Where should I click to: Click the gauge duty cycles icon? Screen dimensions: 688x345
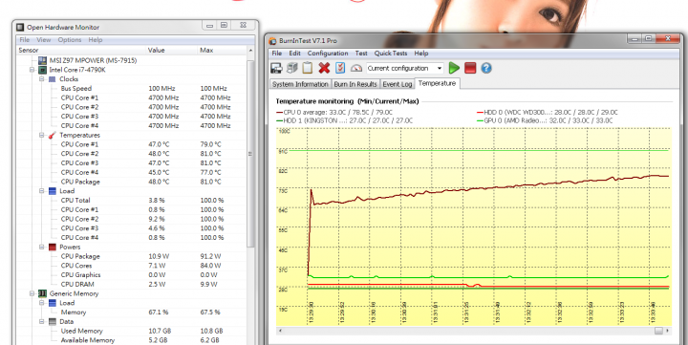coord(356,68)
